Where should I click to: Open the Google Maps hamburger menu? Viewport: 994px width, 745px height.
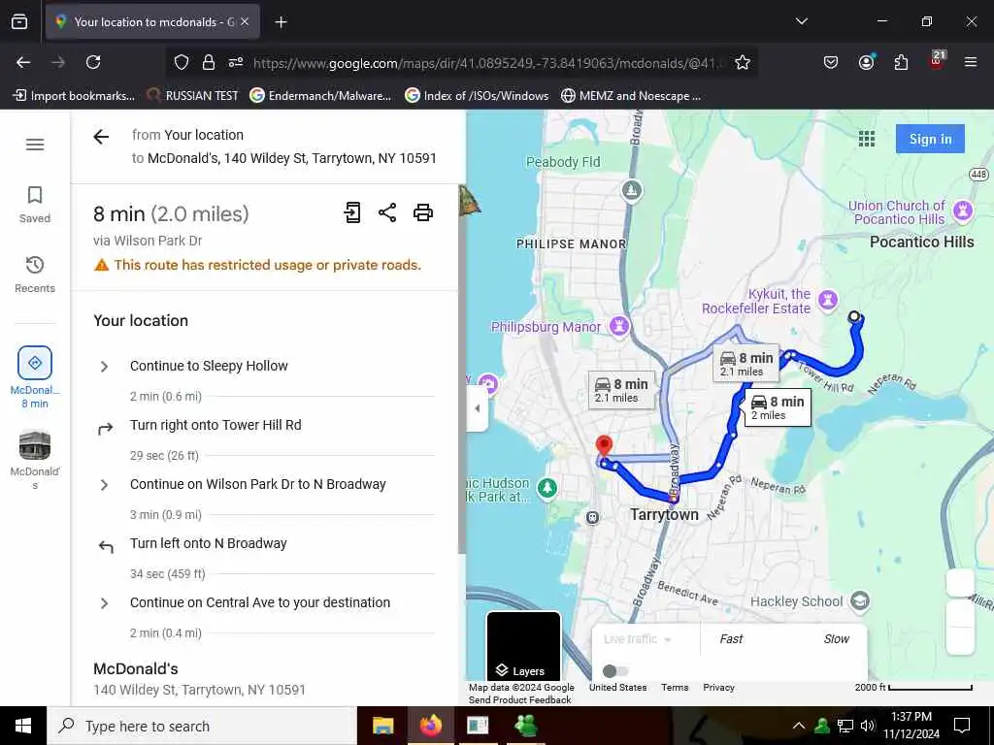(x=35, y=145)
